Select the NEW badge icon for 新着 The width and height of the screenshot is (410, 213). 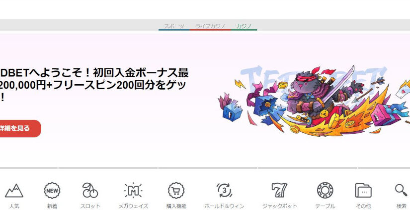(52, 190)
